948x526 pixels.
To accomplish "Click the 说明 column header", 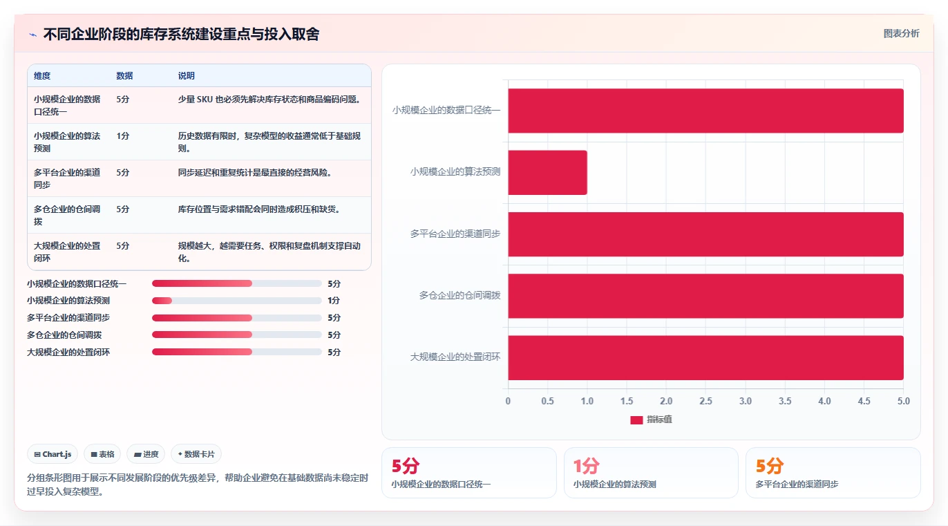I will pyautogui.click(x=187, y=76).
